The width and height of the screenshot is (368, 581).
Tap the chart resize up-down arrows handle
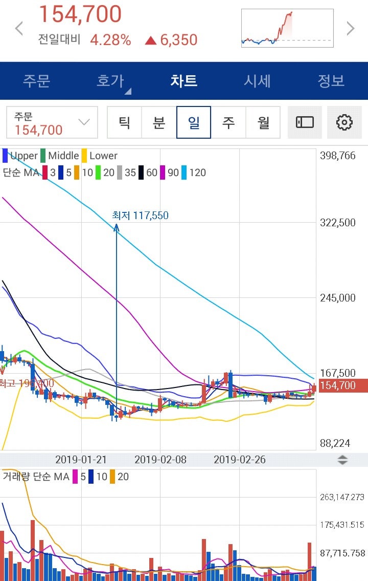(342, 460)
